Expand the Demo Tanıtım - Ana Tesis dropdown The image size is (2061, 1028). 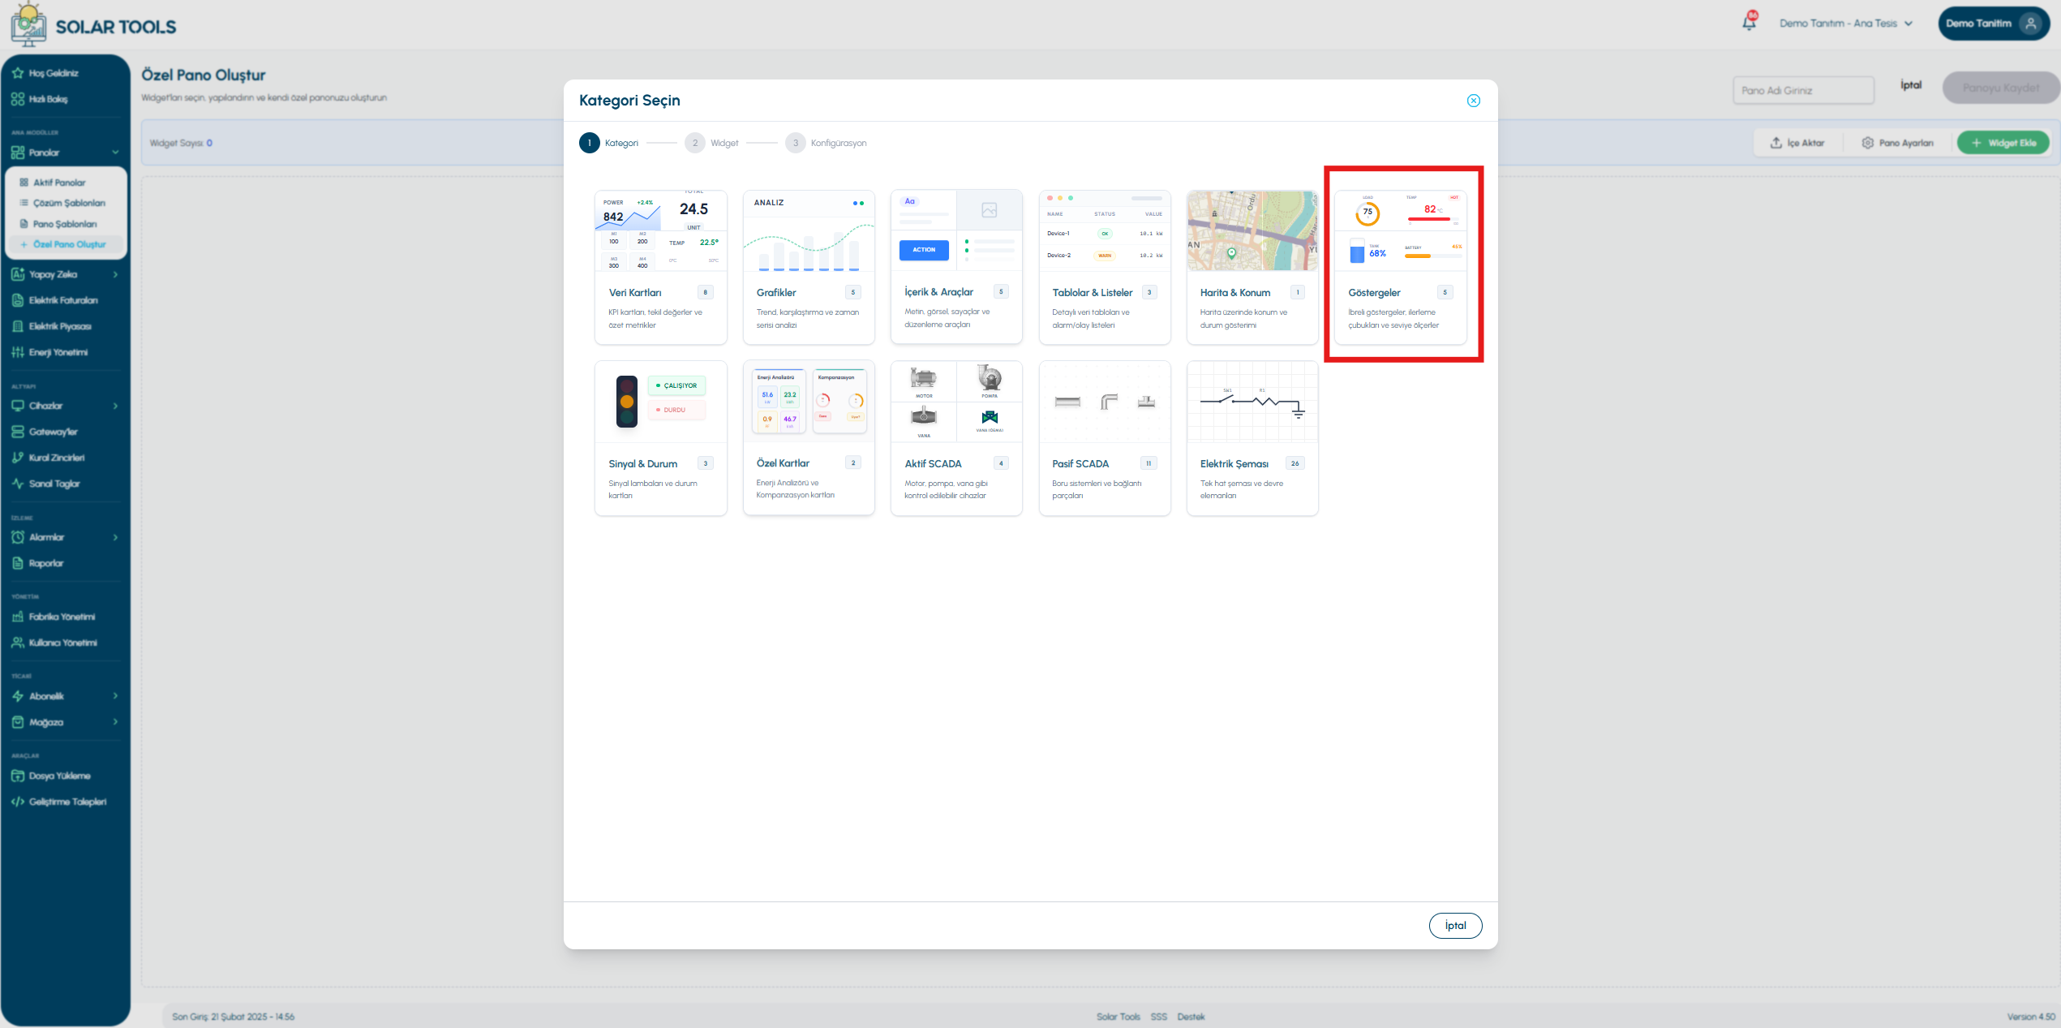point(1846,24)
